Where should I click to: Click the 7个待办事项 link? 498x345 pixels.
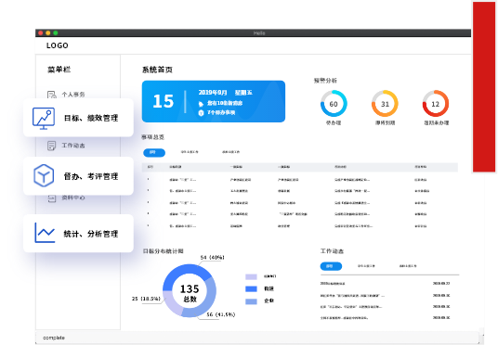click(x=221, y=112)
